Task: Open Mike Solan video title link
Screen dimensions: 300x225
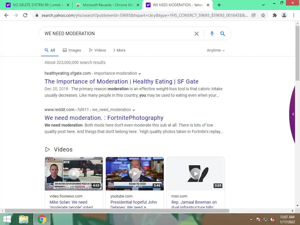Action: coord(71,204)
